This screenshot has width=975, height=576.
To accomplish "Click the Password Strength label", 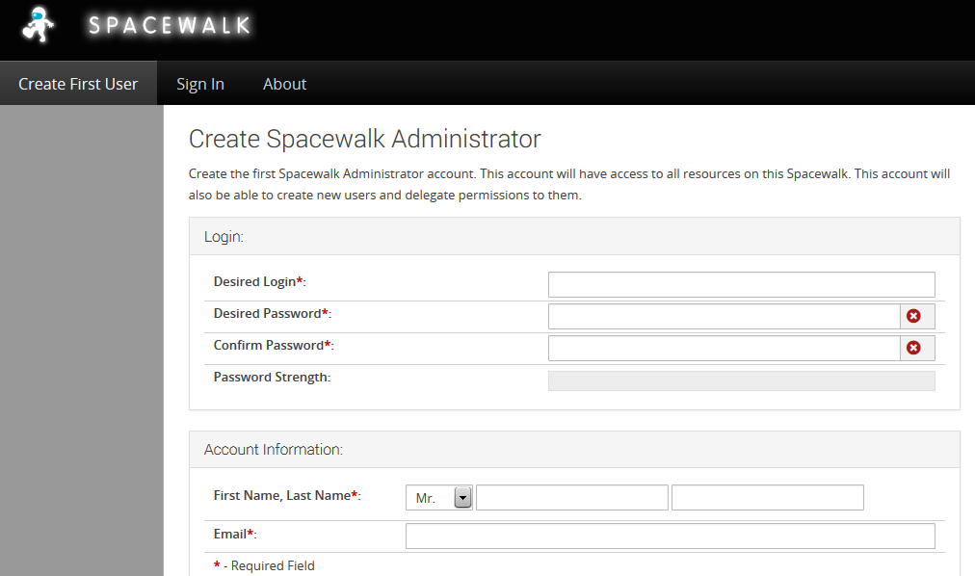I will click(272, 378).
